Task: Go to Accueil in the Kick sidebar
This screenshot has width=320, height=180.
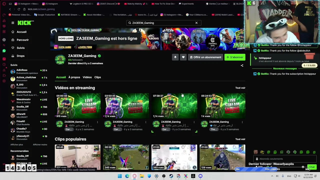Action: pyautogui.click(x=19, y=32)
